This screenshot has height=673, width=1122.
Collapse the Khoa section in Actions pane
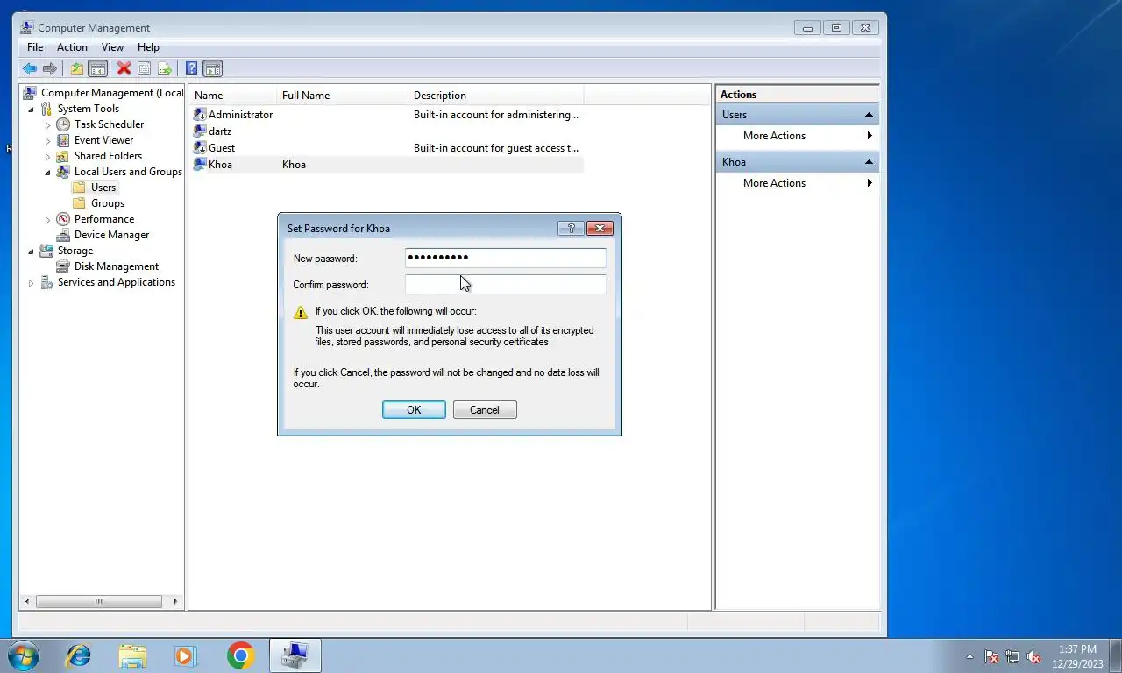coord(869,162)
